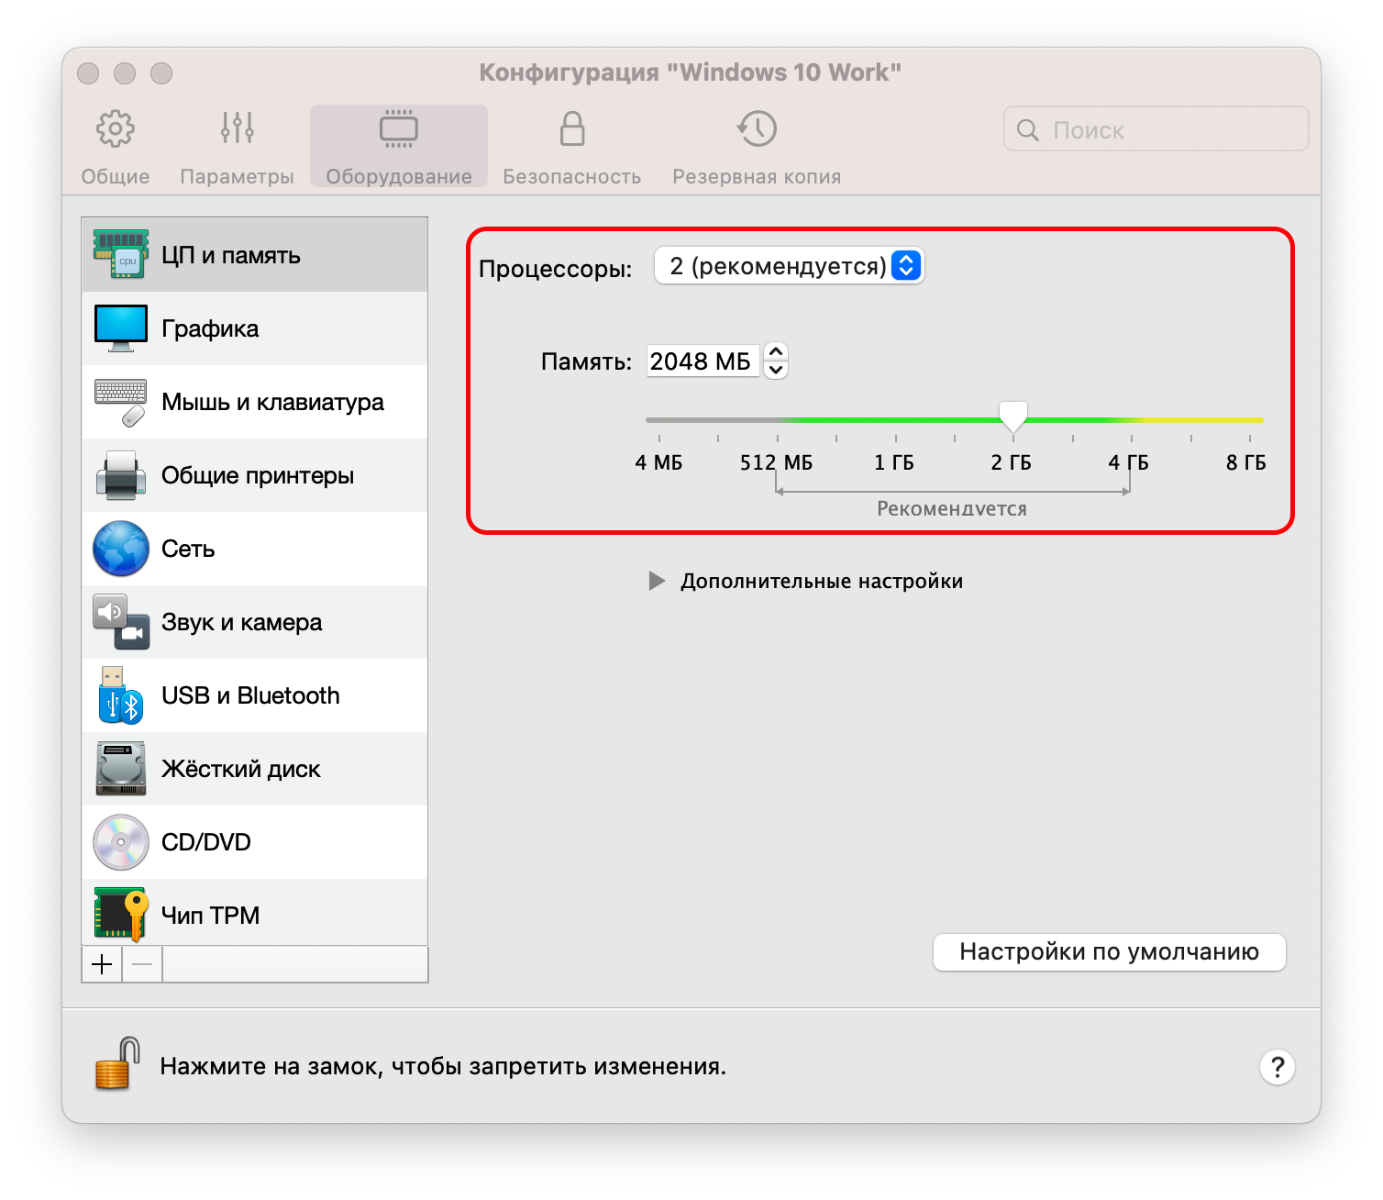Expand Дополнительные настройки disclosure triangle
Viewport: 1383px width, 1200px height.
[657, 581]
